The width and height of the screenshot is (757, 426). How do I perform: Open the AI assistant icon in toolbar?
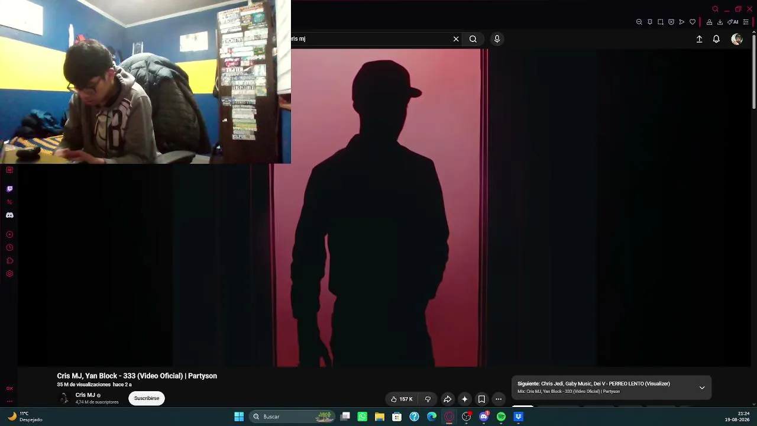point(733,22)
